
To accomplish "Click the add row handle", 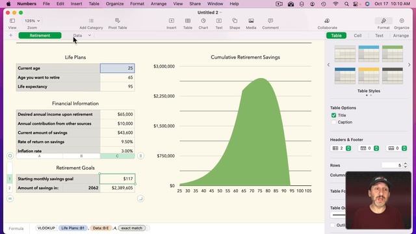I will coord(10,198).
